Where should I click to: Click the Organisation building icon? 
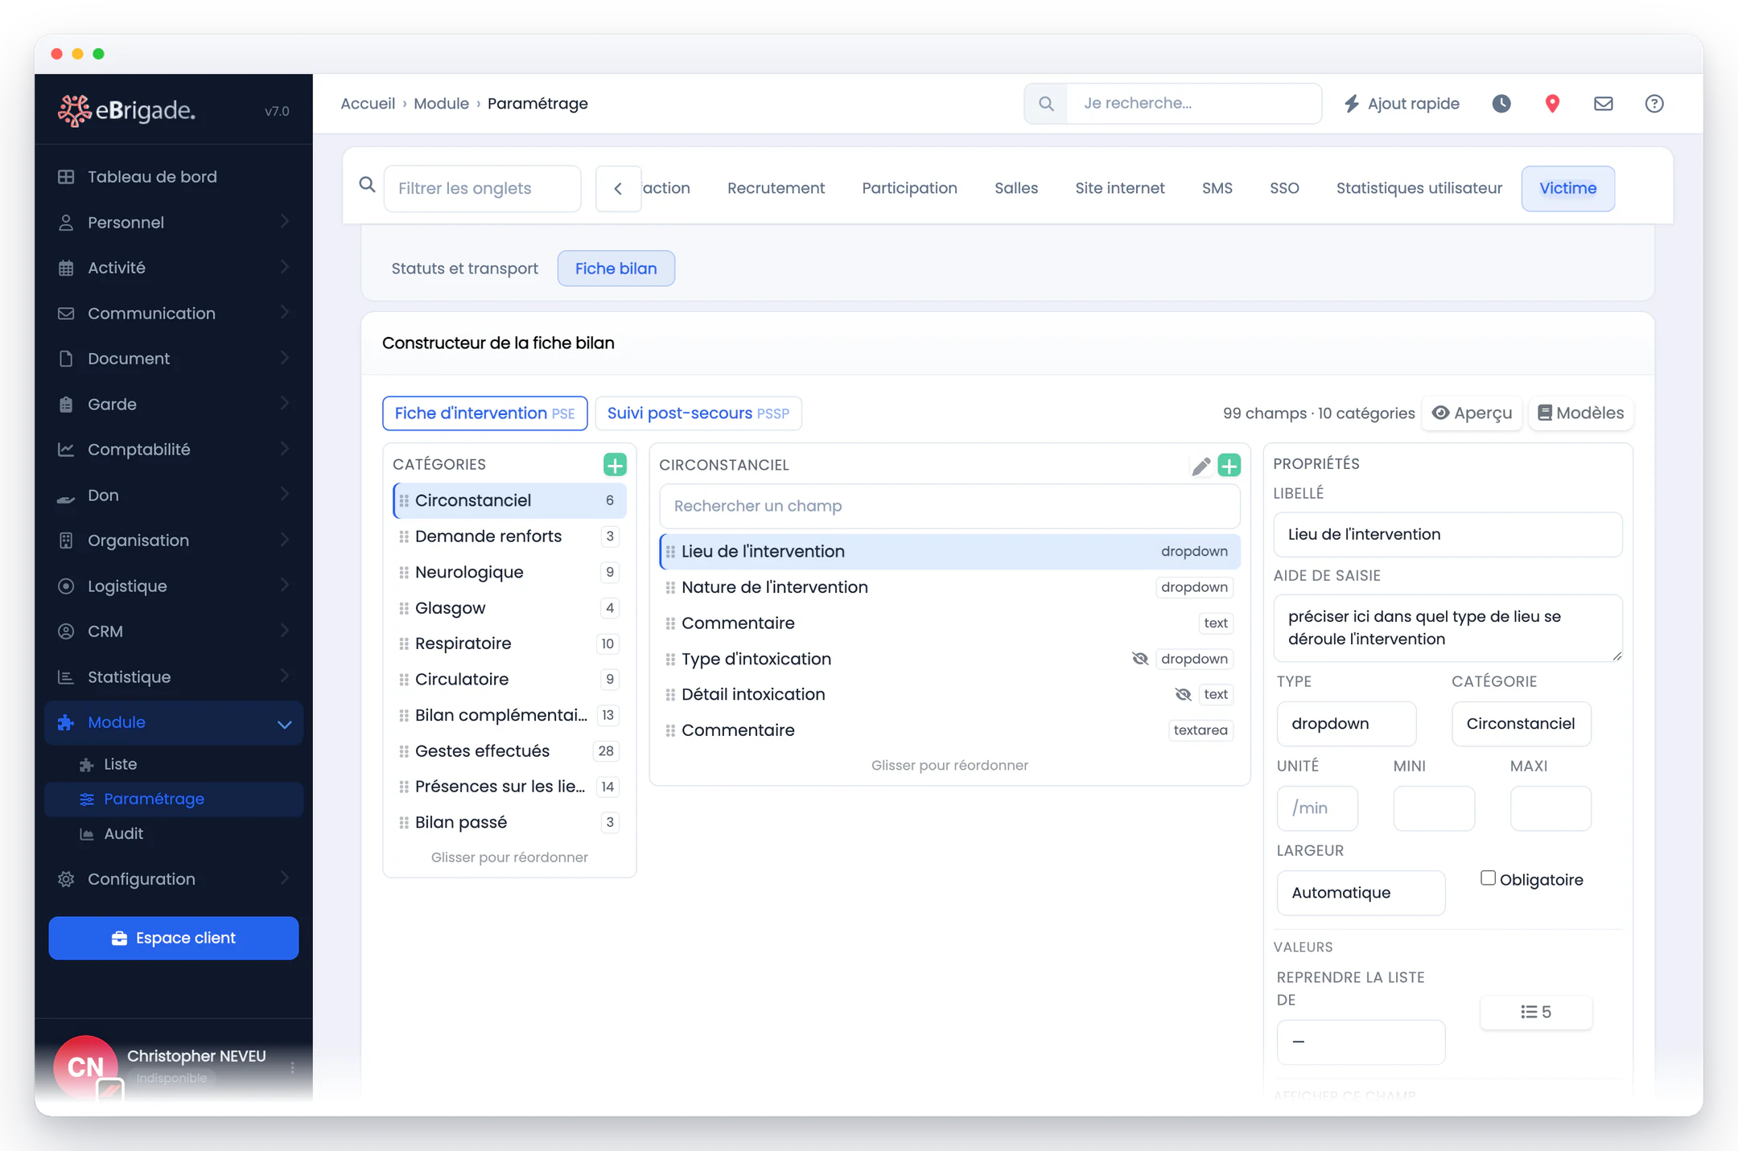66,541
